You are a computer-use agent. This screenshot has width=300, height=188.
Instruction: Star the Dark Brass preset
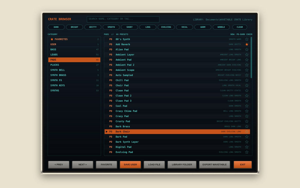[x=247, y=127]
